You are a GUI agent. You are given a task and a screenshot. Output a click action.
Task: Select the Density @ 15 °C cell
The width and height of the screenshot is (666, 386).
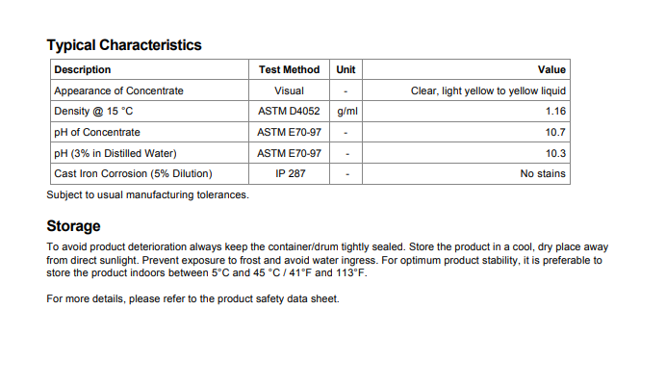[93, 112]
